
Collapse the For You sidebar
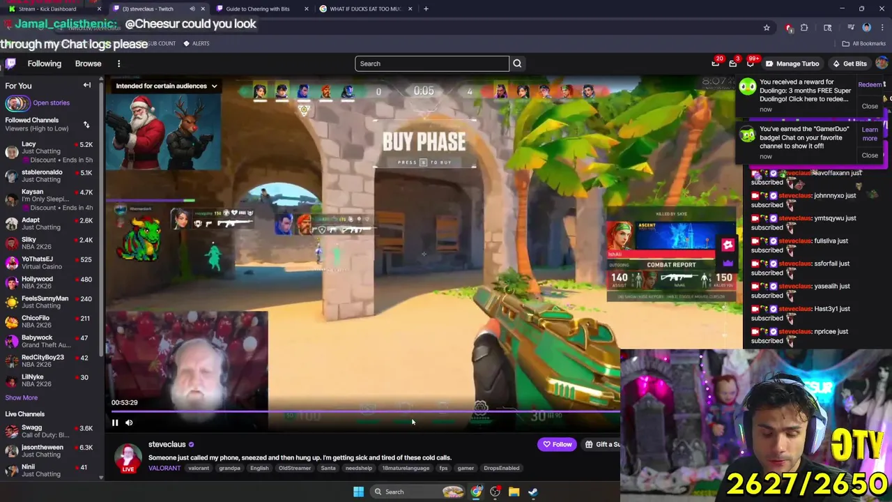87,85
